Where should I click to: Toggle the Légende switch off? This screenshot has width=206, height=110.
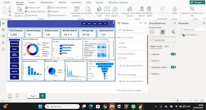click(173, 54)
